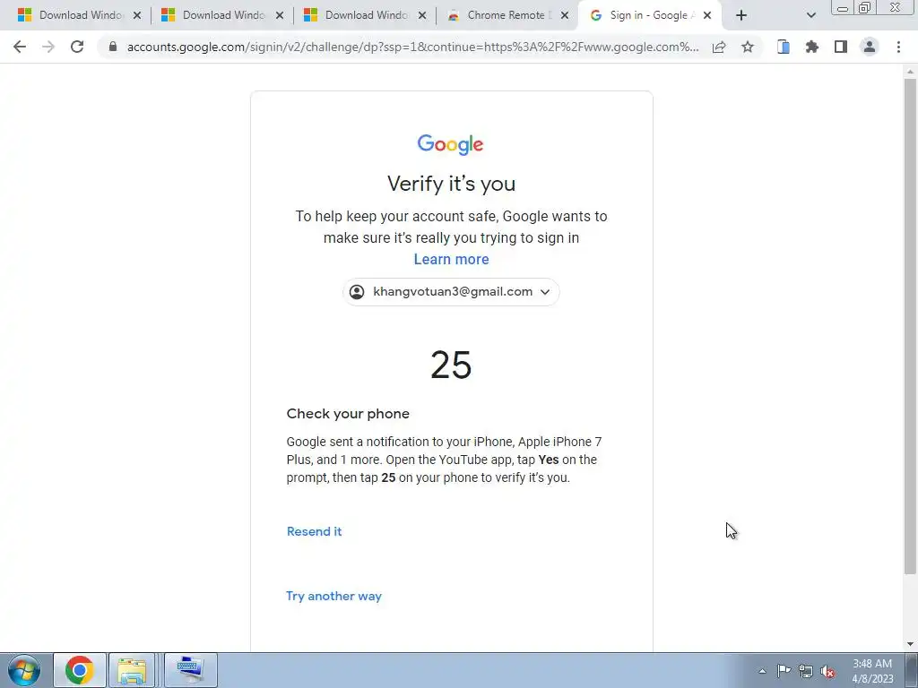918x688 pixels.
Task: Click the scrollbar up arrow
Action: [x=910, y=72]
